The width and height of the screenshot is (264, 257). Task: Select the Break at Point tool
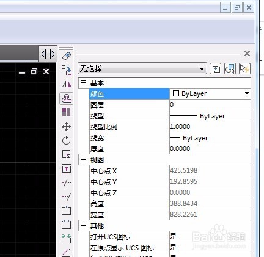(x=67, y=211)
